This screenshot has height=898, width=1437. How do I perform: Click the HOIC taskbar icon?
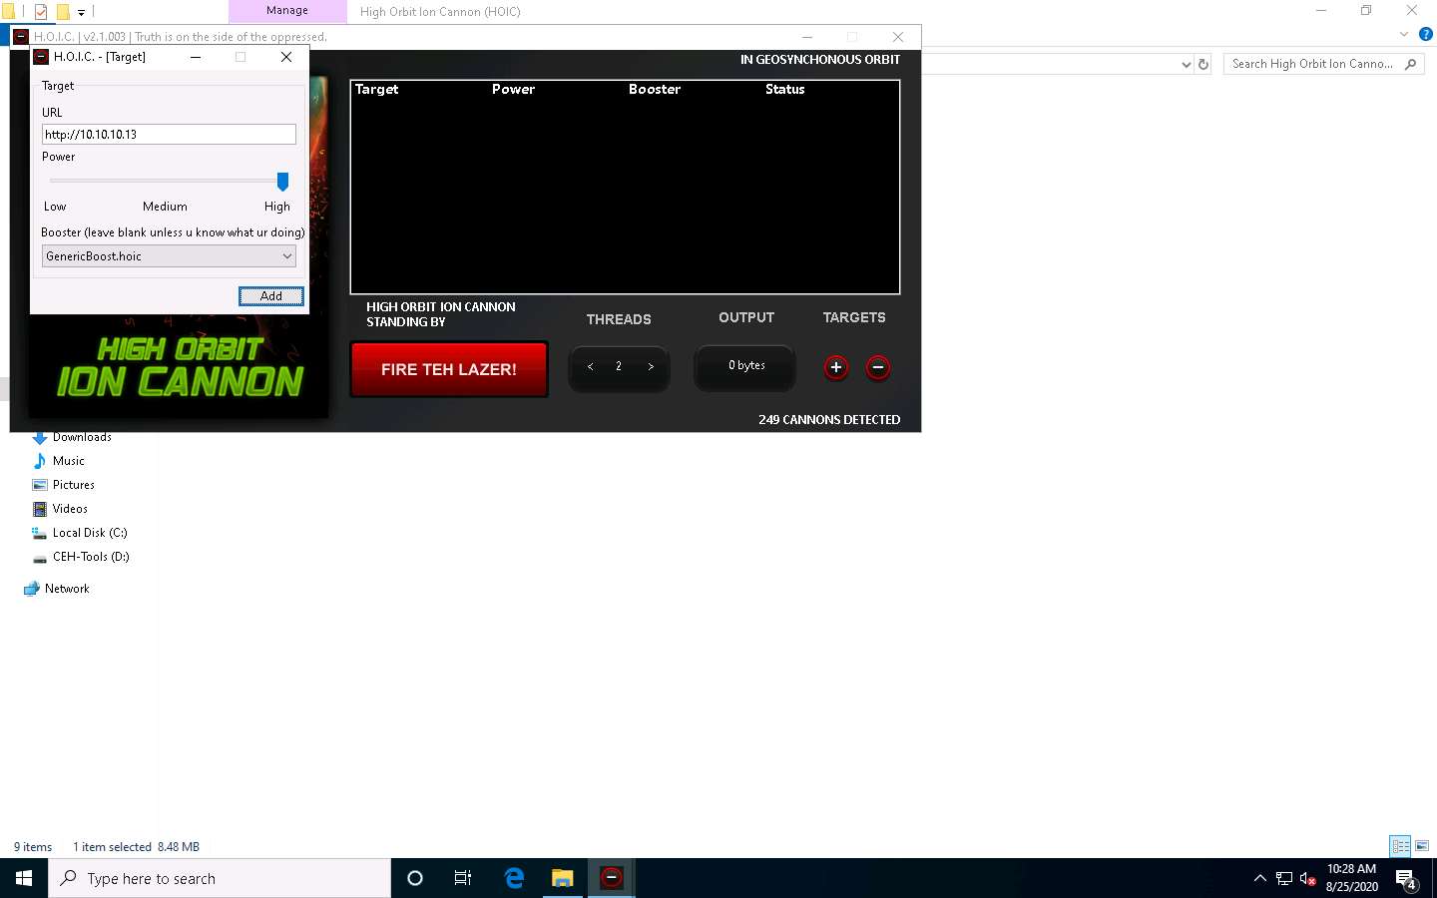tap(612, 878)
